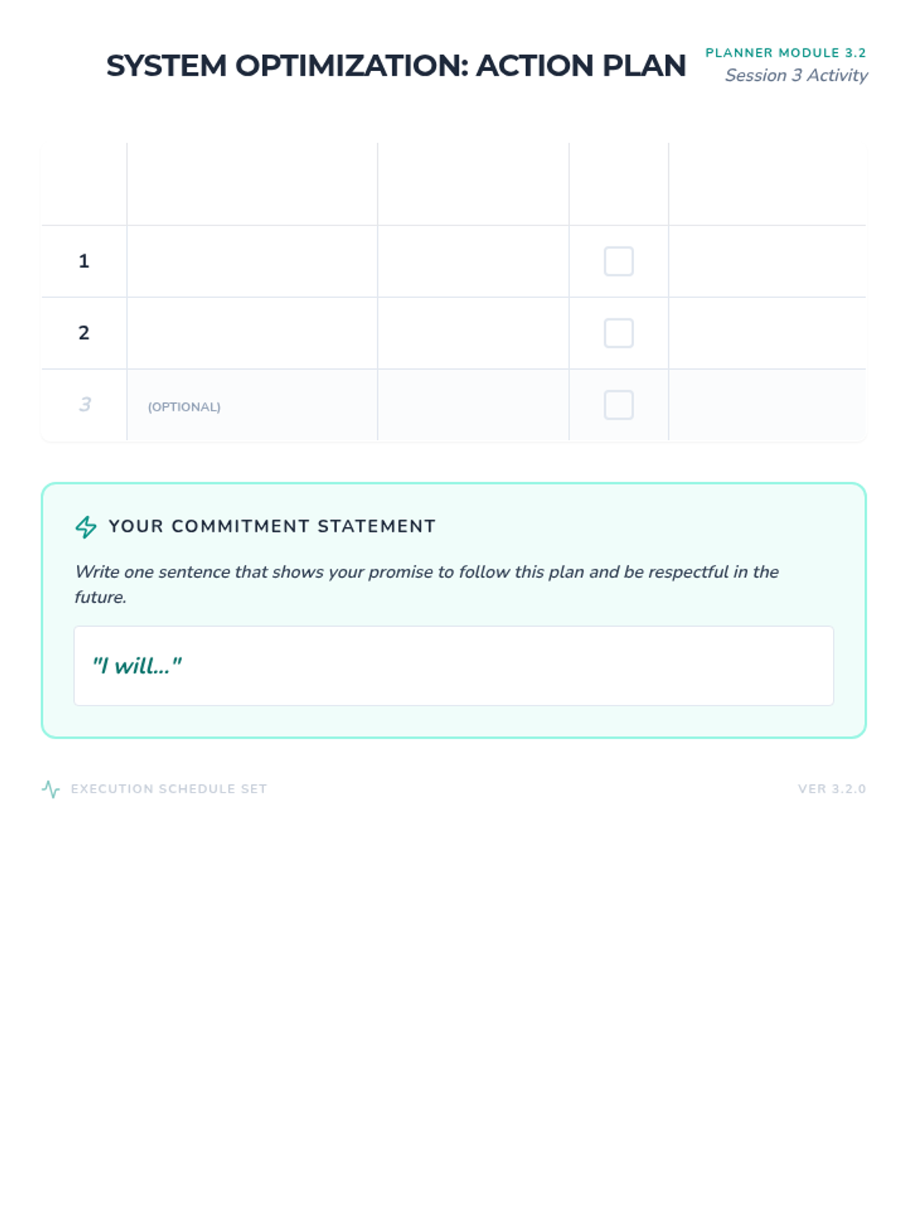
Task: Click the (OPTIONAL) label in row 3
Action: point(184,407)
